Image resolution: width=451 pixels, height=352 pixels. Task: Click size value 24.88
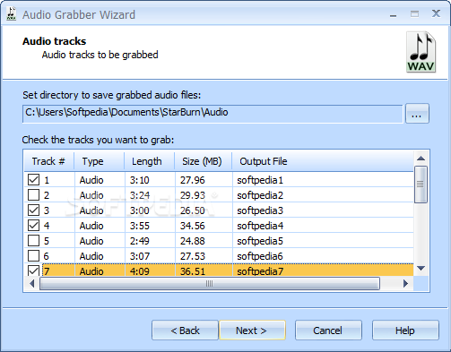point(193,241)
